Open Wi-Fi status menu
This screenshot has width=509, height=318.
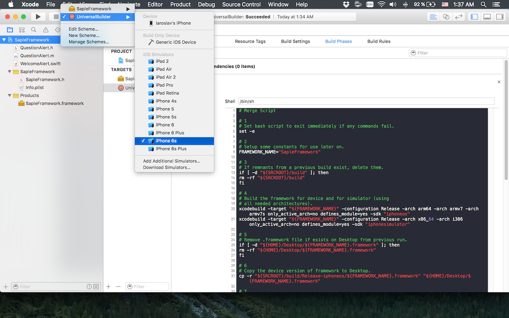coord(382,4)
